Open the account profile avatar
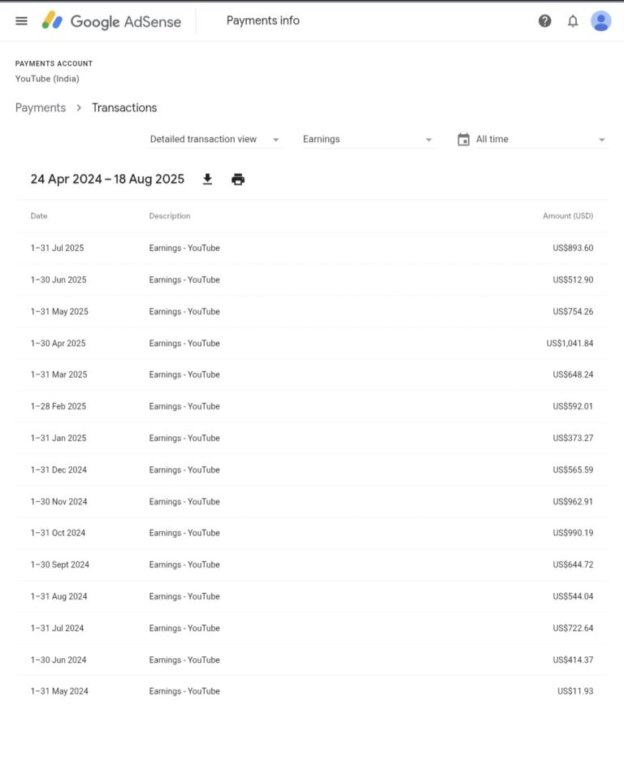Screen dimensions: 624x757 coord(600,21)
